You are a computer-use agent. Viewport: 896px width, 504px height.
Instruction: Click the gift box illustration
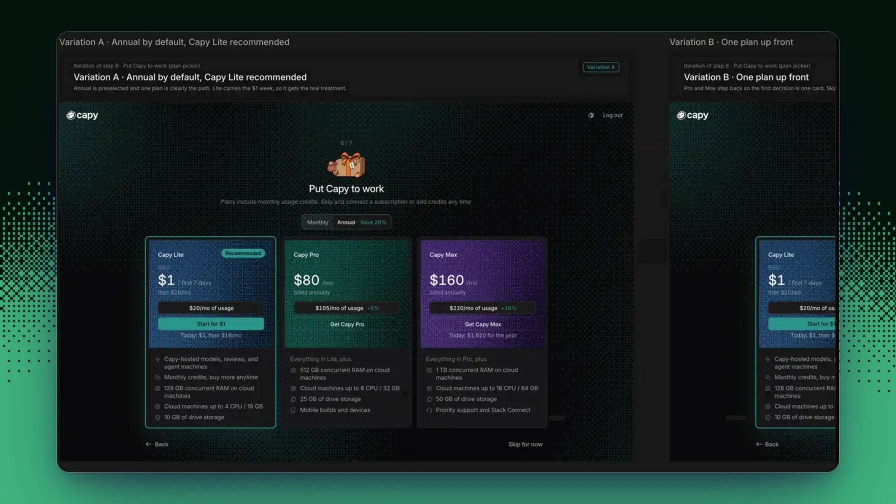[346, 165]
